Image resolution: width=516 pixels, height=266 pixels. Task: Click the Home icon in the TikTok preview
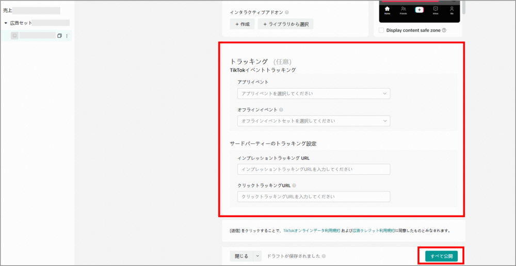pyautogui.click(x=387, y=10)
